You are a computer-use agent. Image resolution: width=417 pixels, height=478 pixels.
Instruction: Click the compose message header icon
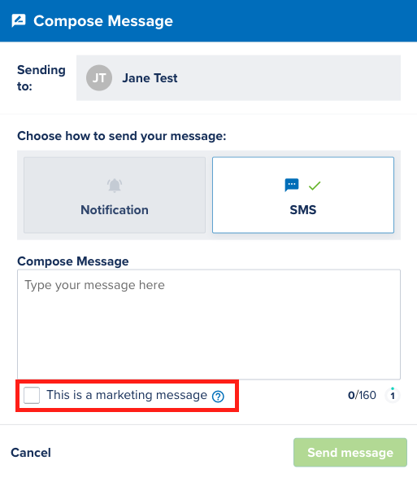(19, 20)
